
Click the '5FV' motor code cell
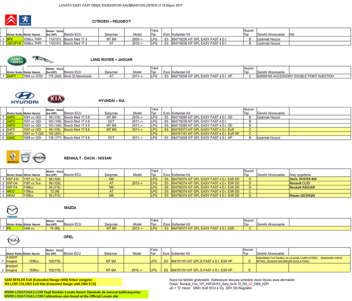click(15, 39)
